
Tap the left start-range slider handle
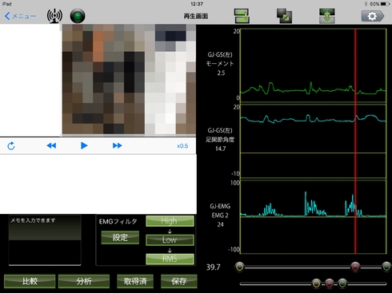(x=240, y=267)
